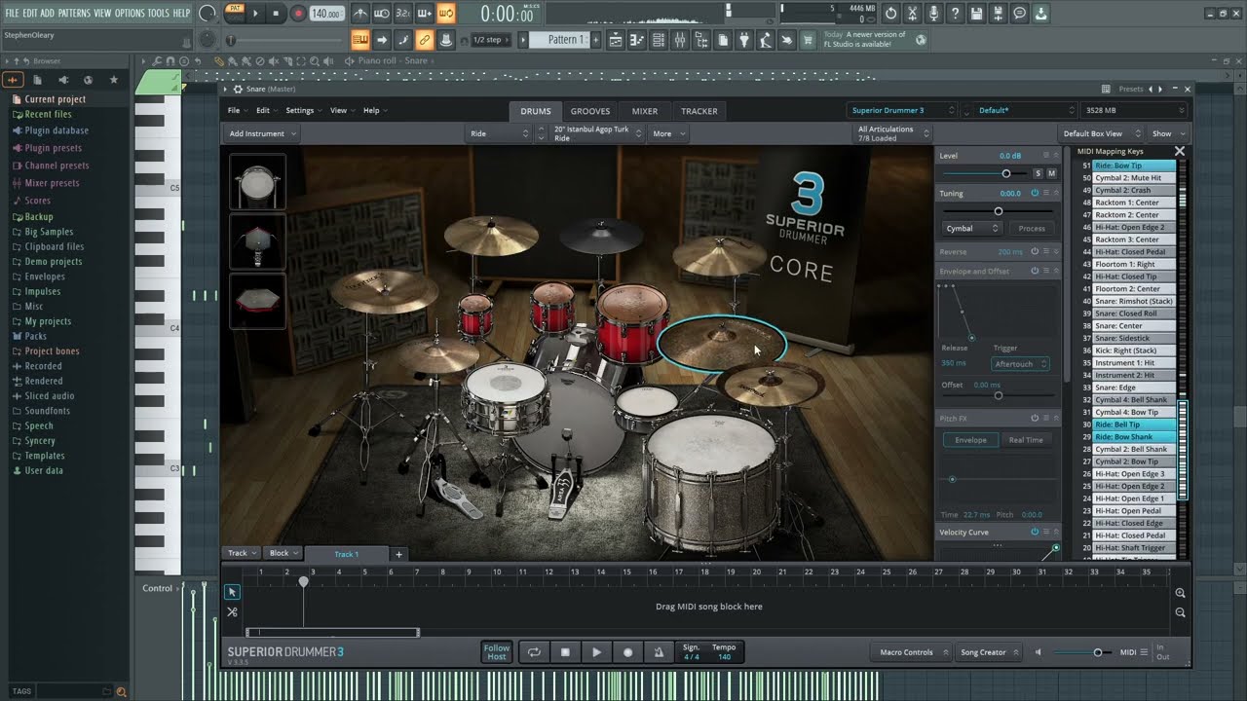
Task: Select the 'Snare: Sidestick' MIDI mapping key
Action: pyautogui.click(x=1134, y=338)
